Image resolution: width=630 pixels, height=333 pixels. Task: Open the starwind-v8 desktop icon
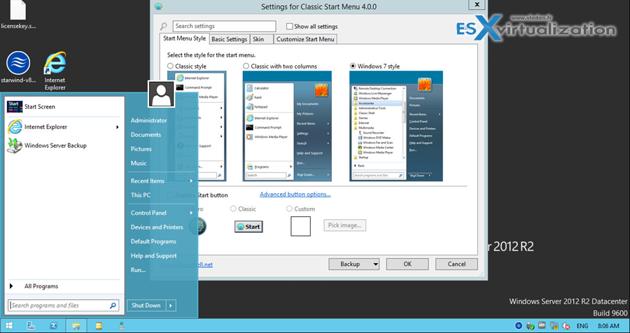pyautogui.click(x=18, y=67)
